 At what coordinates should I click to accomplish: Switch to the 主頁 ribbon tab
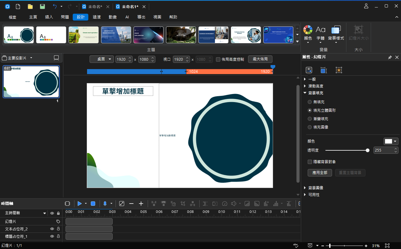click(33, 17)
